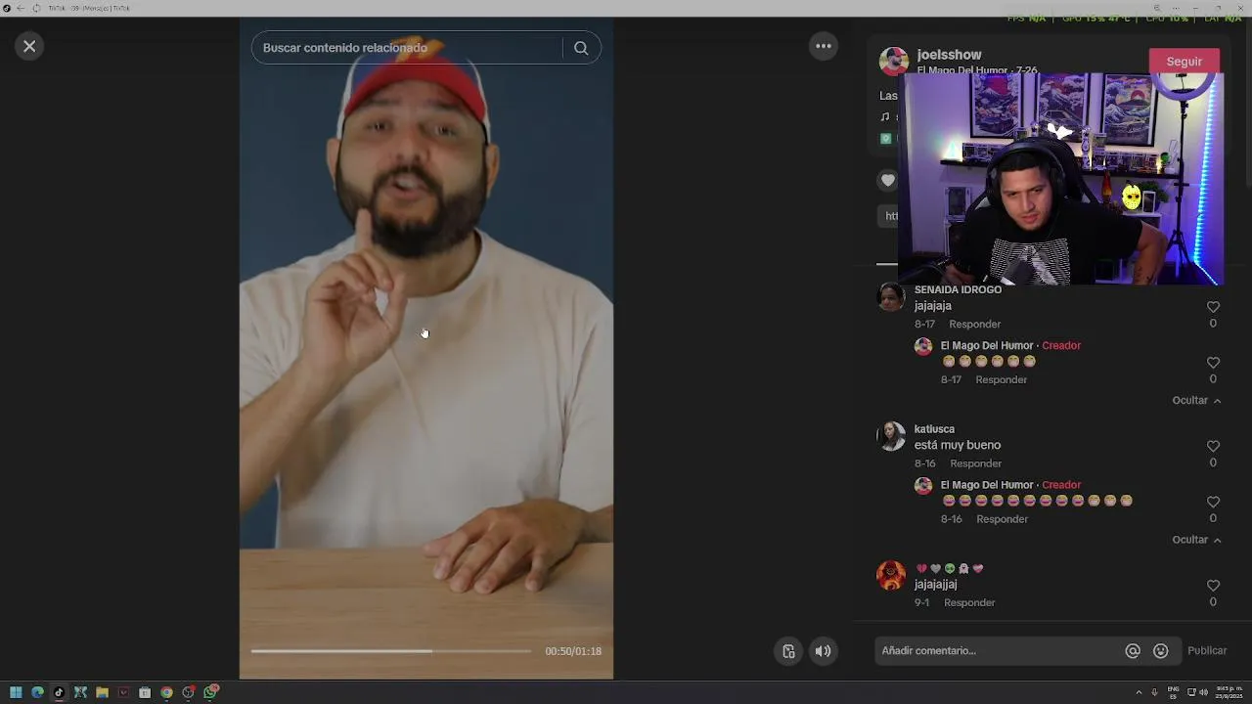The image size is (1252, 704).
Task: Like SENAIDA IDROGO's comment
Action: coord(1213,307)
